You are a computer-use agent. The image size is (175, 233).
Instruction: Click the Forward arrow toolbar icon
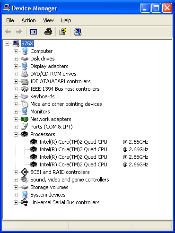pos(19,32)
